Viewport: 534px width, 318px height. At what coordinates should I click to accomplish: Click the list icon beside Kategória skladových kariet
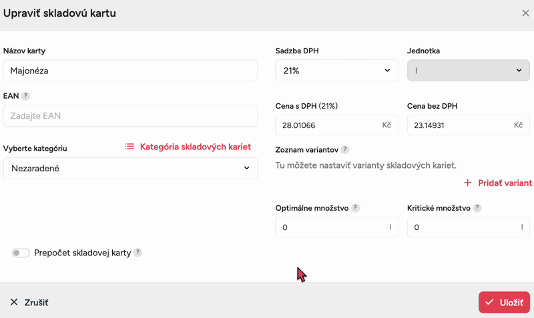pyautogui.click(x=129, y=147)
